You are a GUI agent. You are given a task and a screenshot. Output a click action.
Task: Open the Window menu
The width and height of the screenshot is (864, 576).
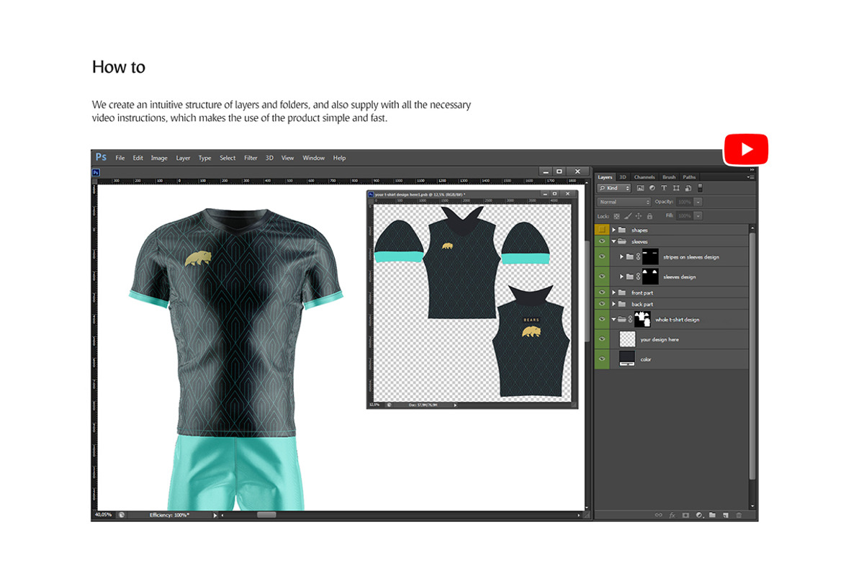pos(314,158)
